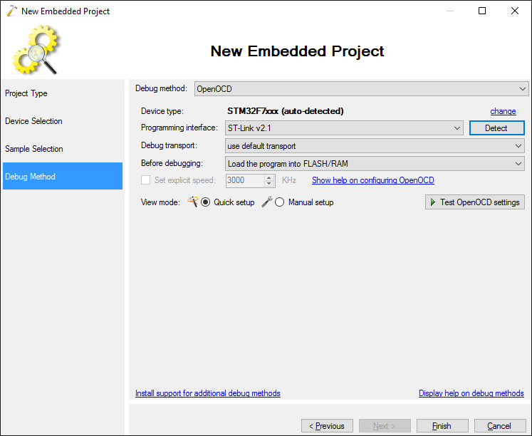The image size is (532, 436).
Task: Decrease speed with the spinner down arrow
Action: 269,184
